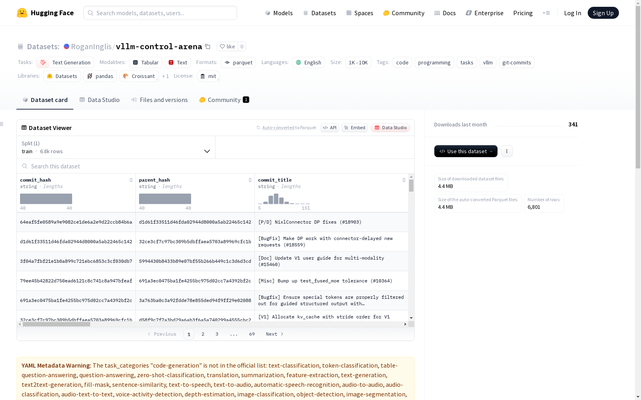Click the table's vertical scrollbar thumb

pyautogui.click(x=411, y=186)
